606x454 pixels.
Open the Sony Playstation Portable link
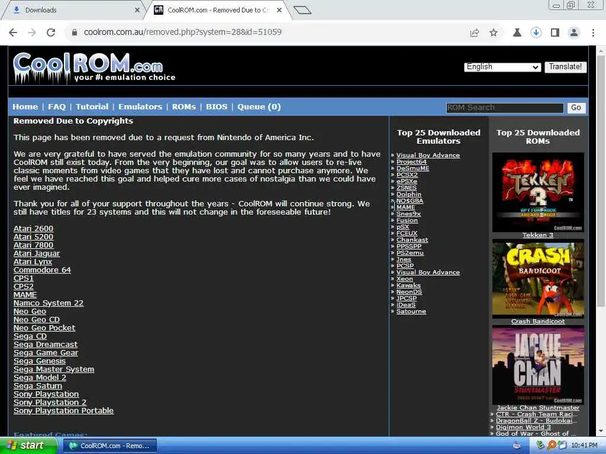tap(63, 411)
